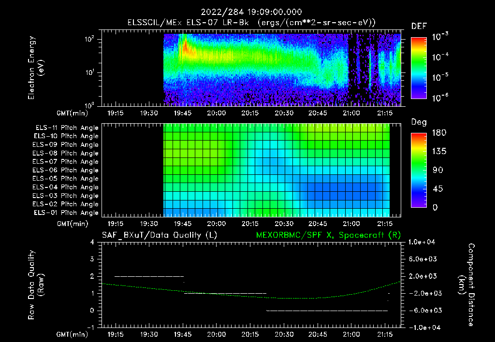Click the 10^-3 value on DEF scale

click(440, 36)
